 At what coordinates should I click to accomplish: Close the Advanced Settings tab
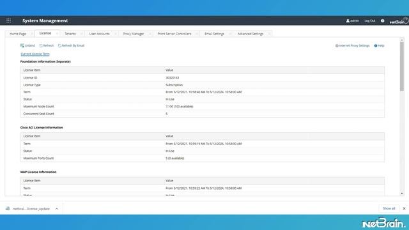click(x=269, y=34)
